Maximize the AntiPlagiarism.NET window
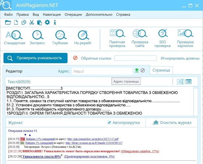Screen dimensions: 203x164 190,6
